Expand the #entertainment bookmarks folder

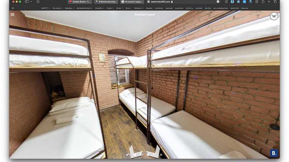(84, 8)
